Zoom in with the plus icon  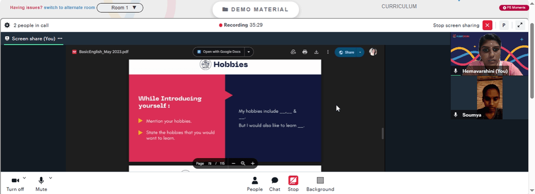click(253, 164)
